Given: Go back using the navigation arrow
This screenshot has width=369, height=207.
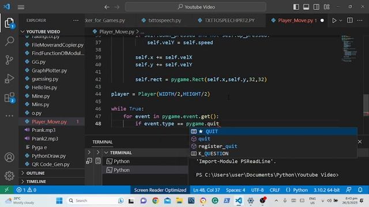Looking at the screenshot, I should point(107,7).
